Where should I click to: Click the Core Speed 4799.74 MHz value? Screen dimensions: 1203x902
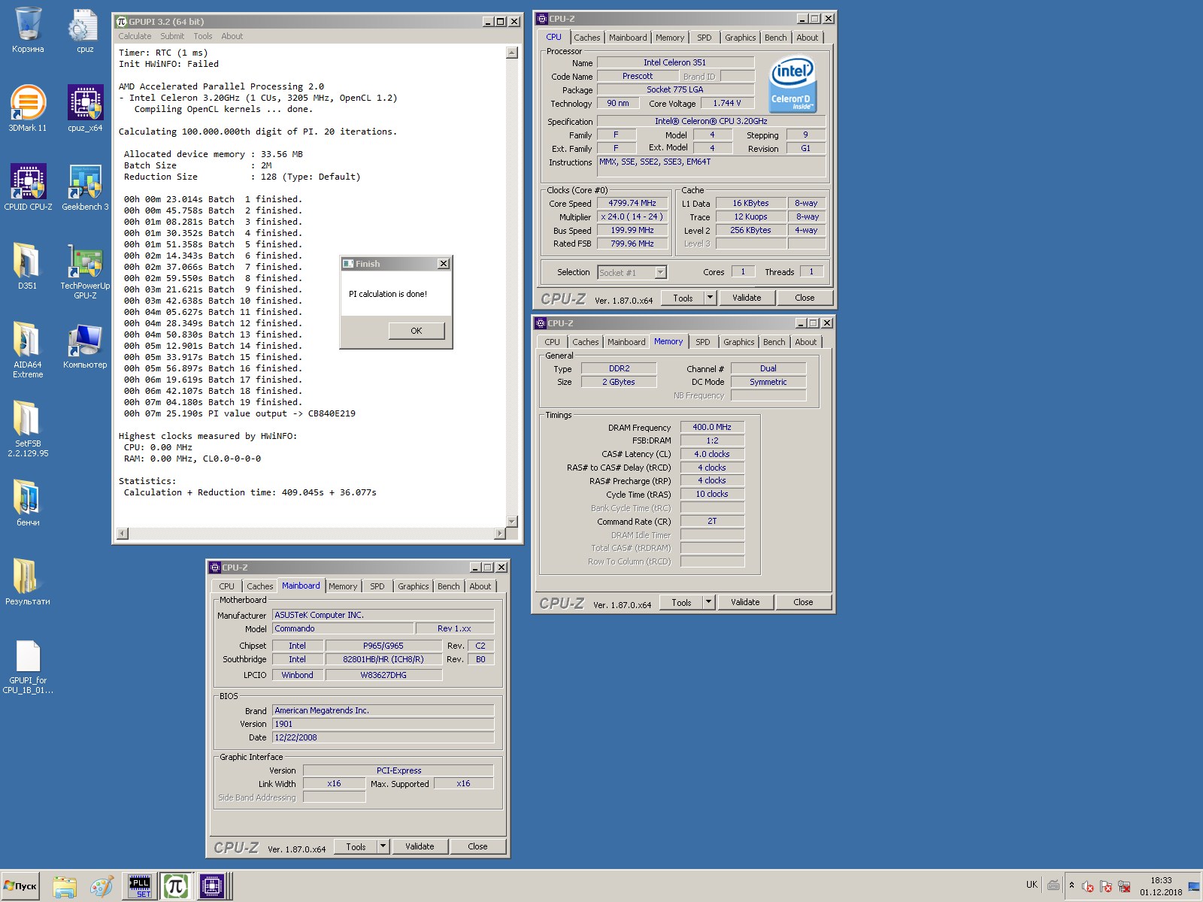632,204
